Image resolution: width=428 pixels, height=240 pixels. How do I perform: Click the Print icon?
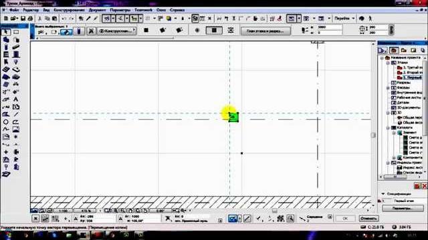pos(30,18)
